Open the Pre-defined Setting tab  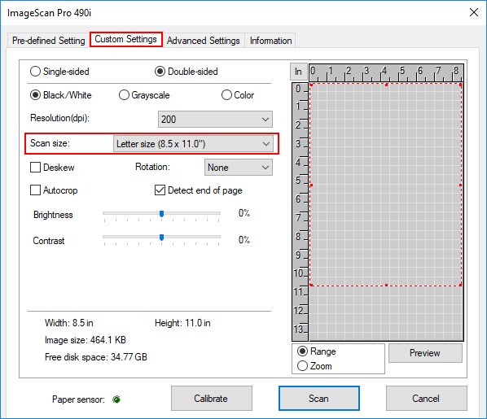[x=48, y=41]
